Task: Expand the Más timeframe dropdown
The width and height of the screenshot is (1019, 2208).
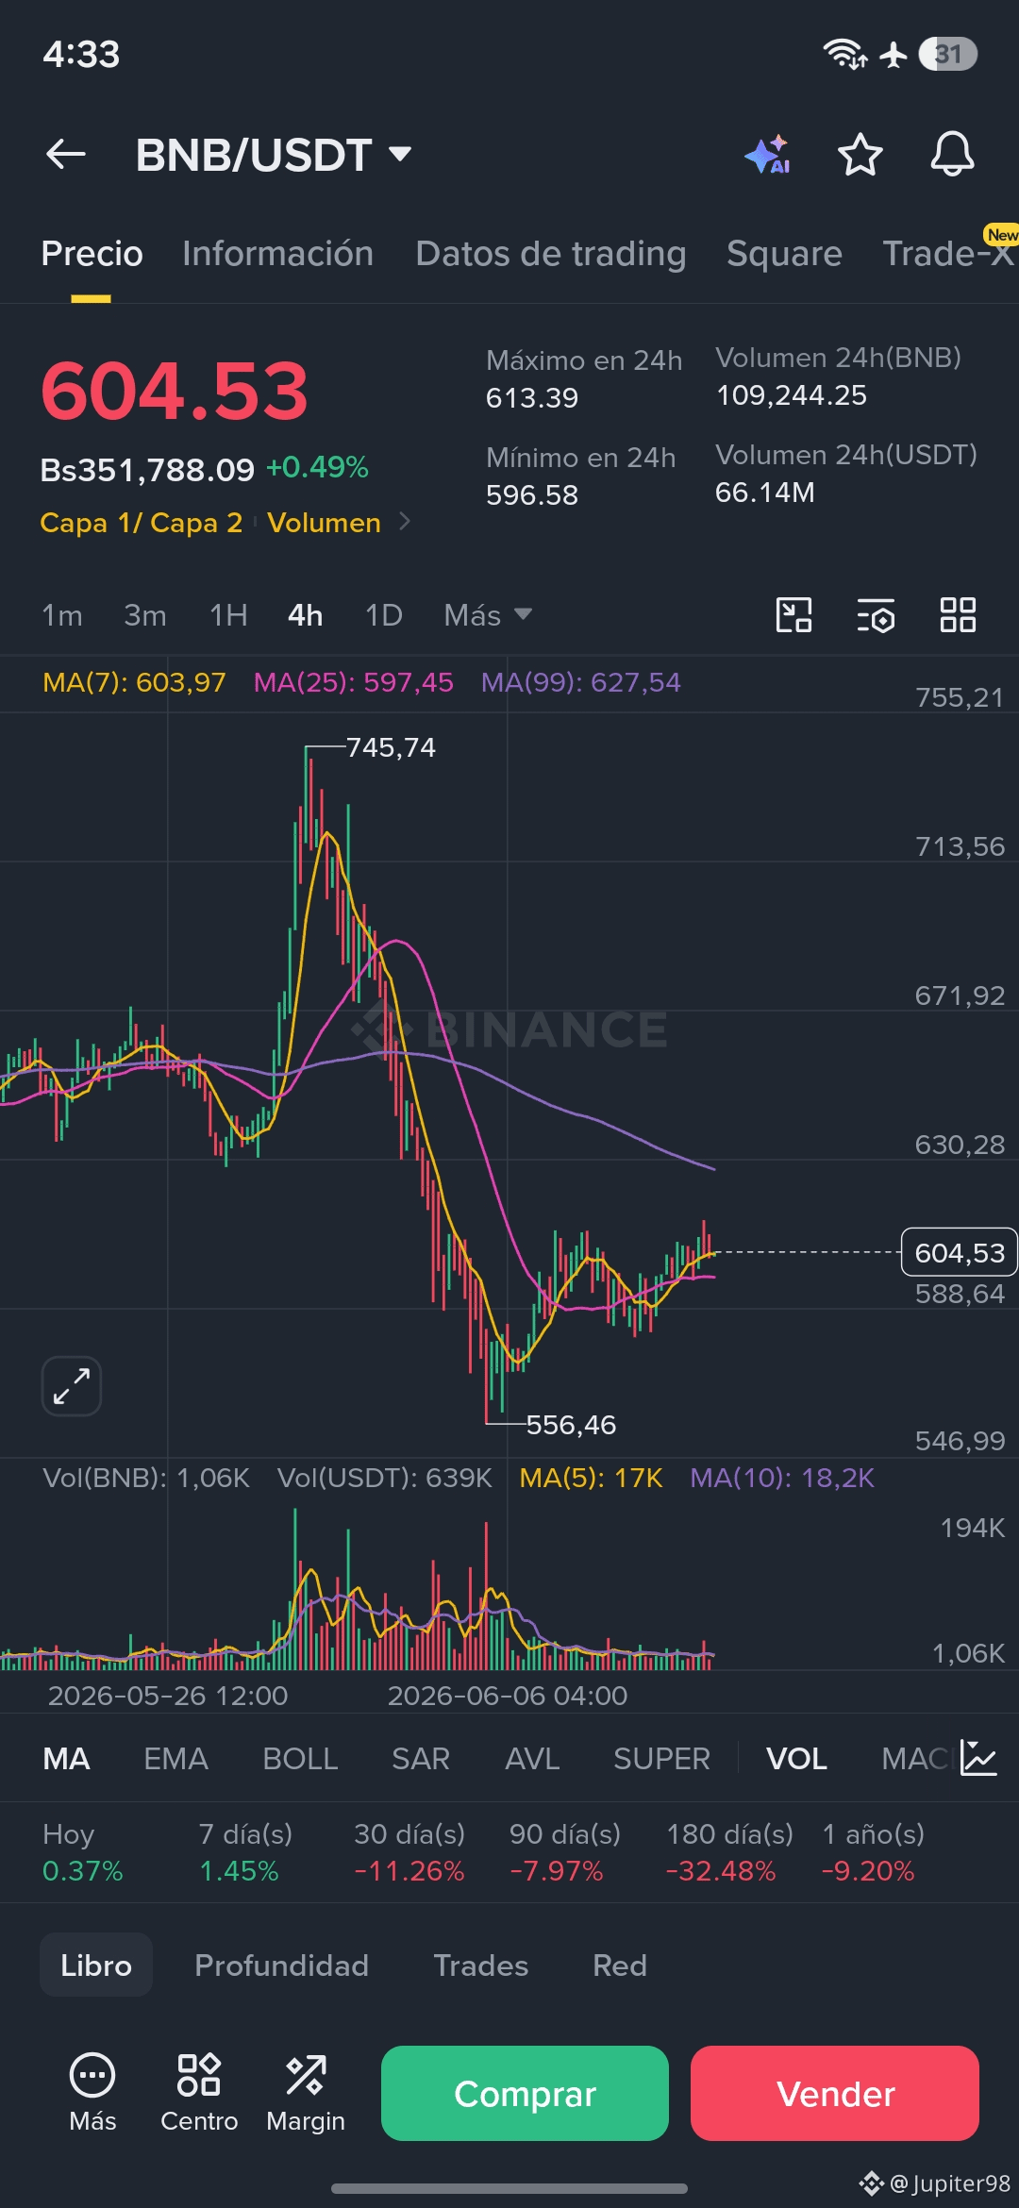Action: [488, 615]
